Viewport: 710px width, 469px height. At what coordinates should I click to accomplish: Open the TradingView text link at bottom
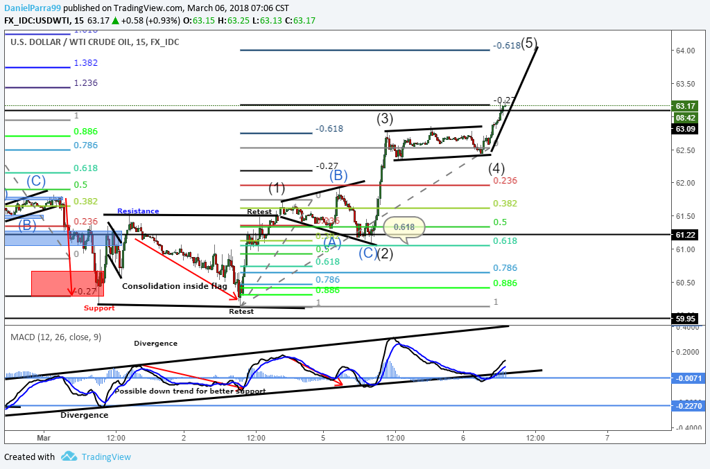[x=106, y=457]
